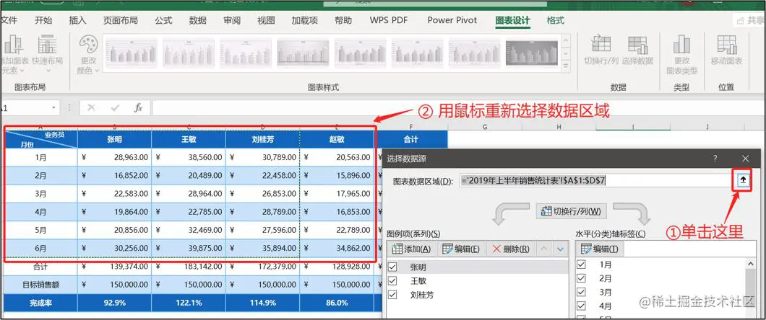The height and width of the screenshot is (320, 766).
Task: Click the 删除(R) delete series button
Action: [510, 249]
